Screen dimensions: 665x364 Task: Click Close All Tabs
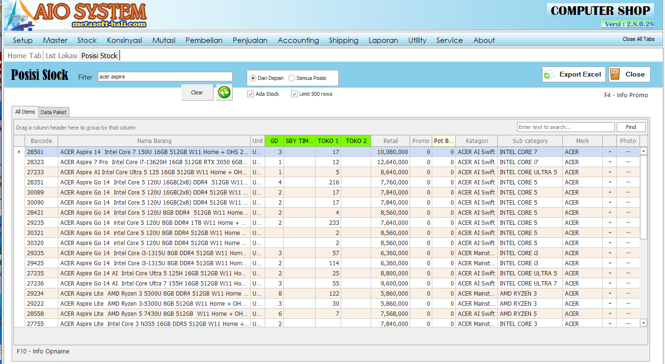coord(638,39)
